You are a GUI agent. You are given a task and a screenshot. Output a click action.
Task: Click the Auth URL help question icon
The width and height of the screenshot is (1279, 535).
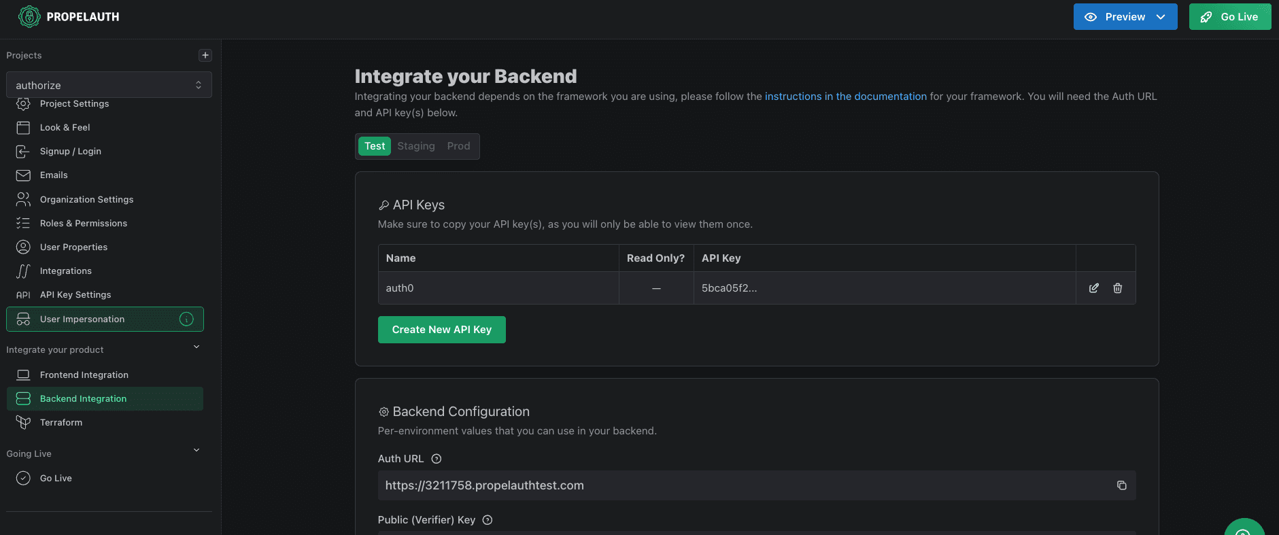tap(437, 459)
